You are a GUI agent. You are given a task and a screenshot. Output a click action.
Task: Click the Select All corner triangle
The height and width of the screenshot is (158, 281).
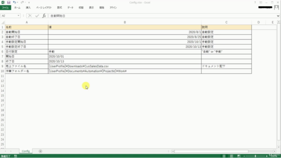tap(3, 22)
